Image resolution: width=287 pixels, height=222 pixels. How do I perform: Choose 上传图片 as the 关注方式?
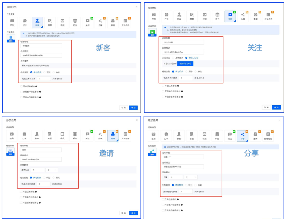[x=173, y=58]
